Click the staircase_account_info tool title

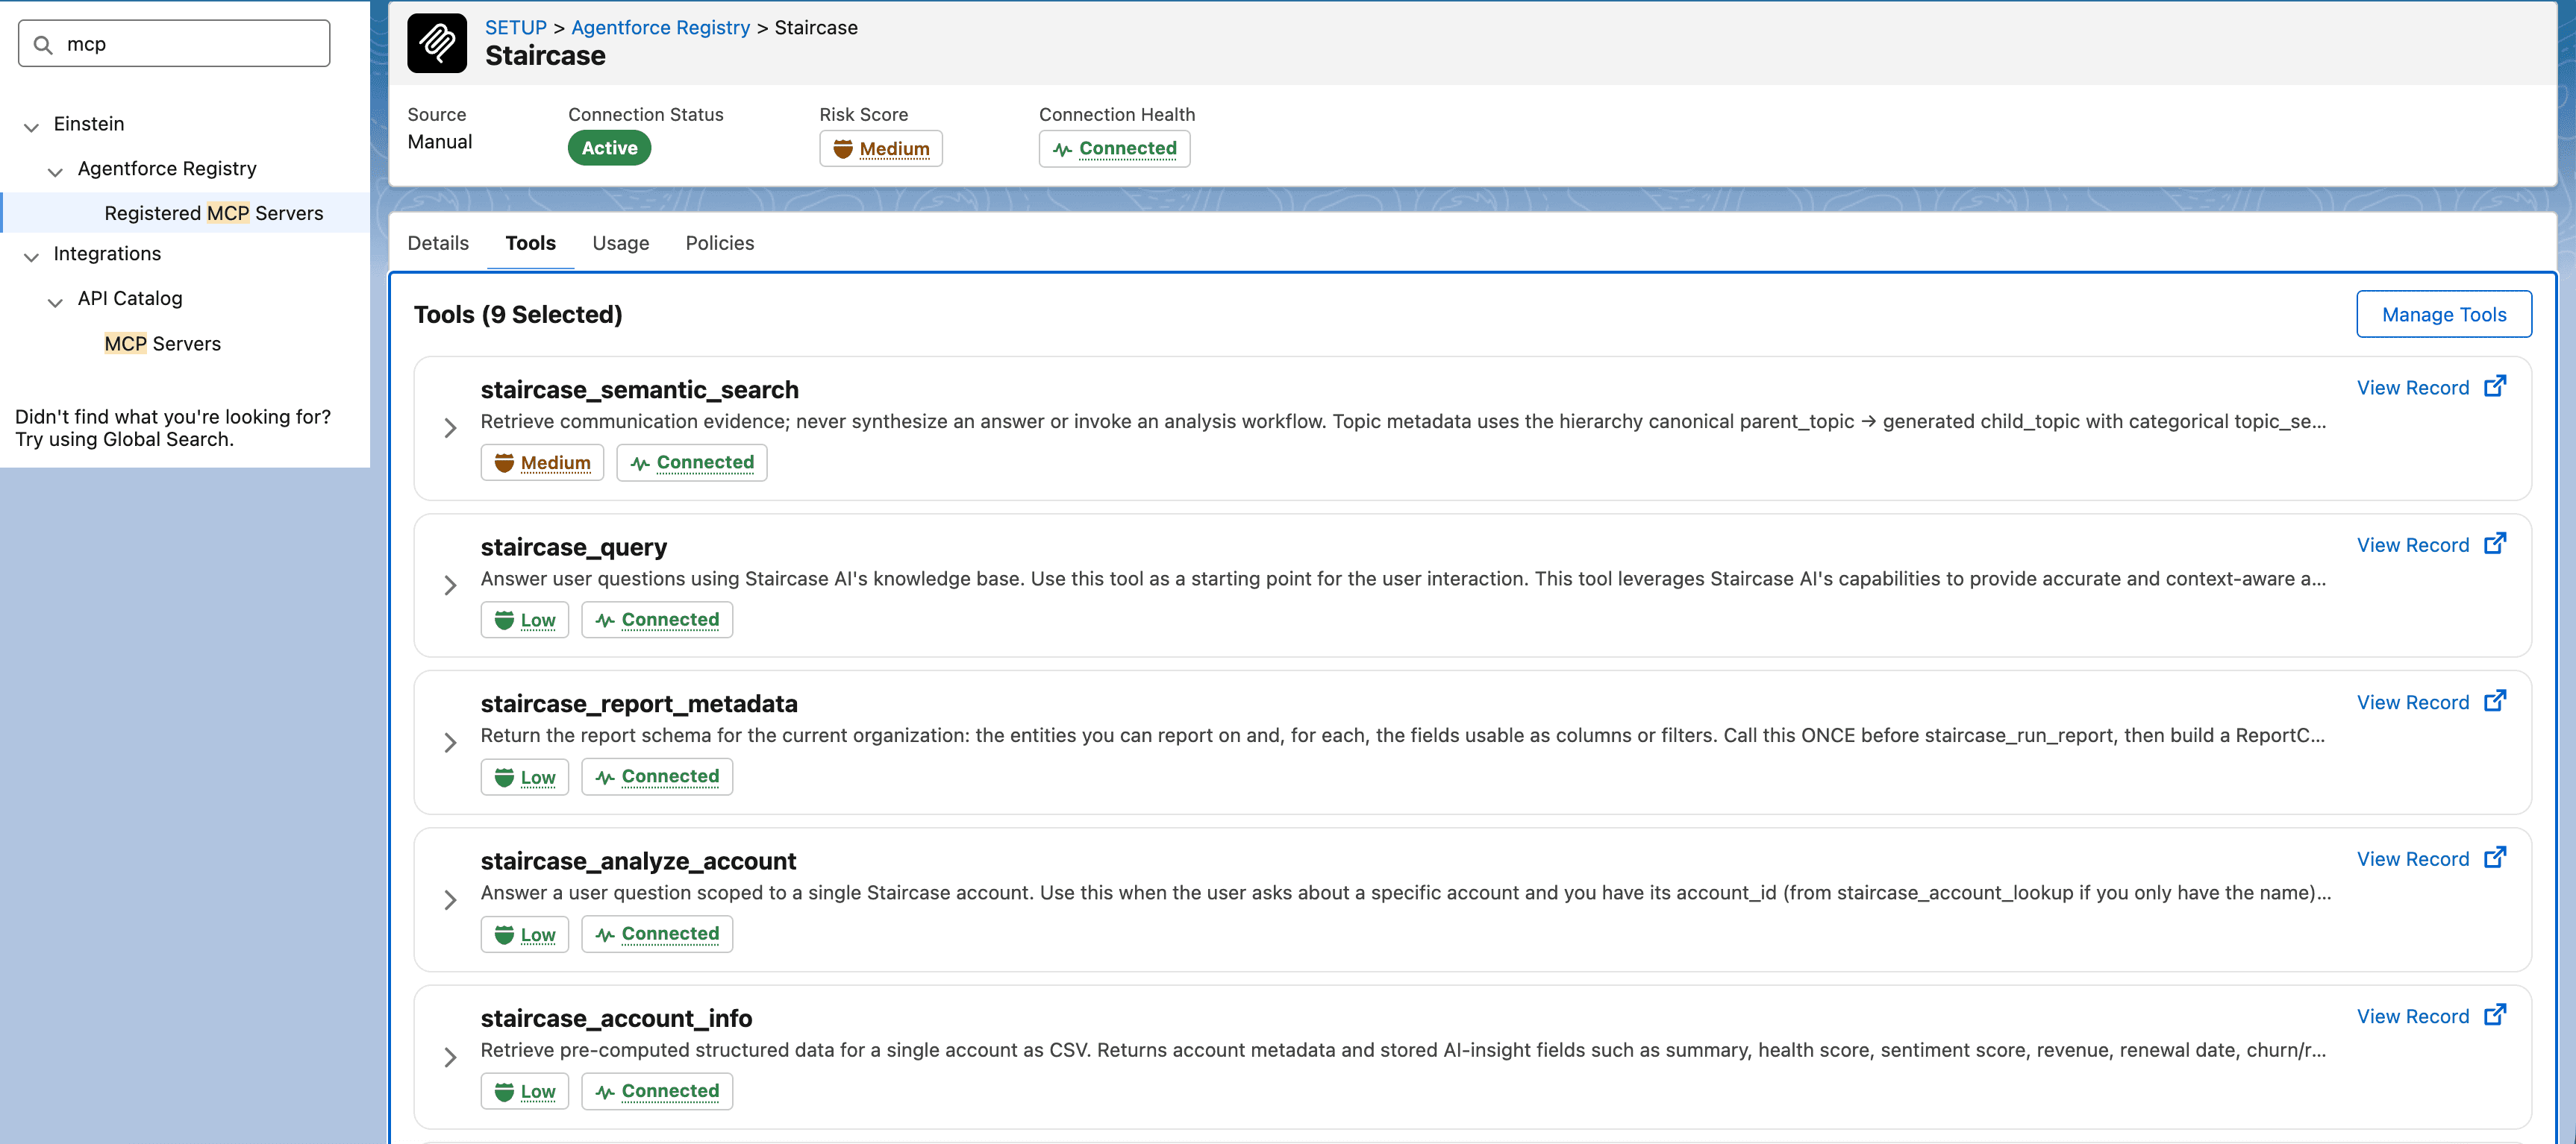pyautogui.click(x=616, y=1018)
